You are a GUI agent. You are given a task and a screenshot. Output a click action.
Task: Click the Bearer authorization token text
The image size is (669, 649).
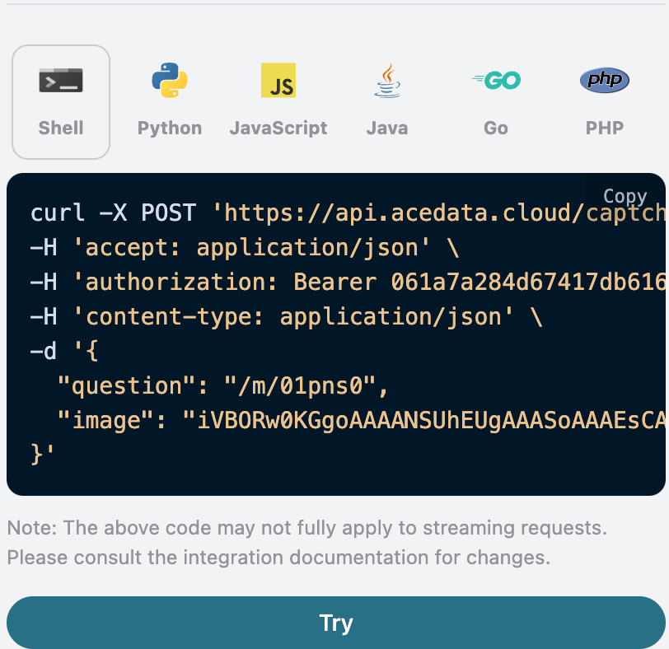[x=494, y=282]
